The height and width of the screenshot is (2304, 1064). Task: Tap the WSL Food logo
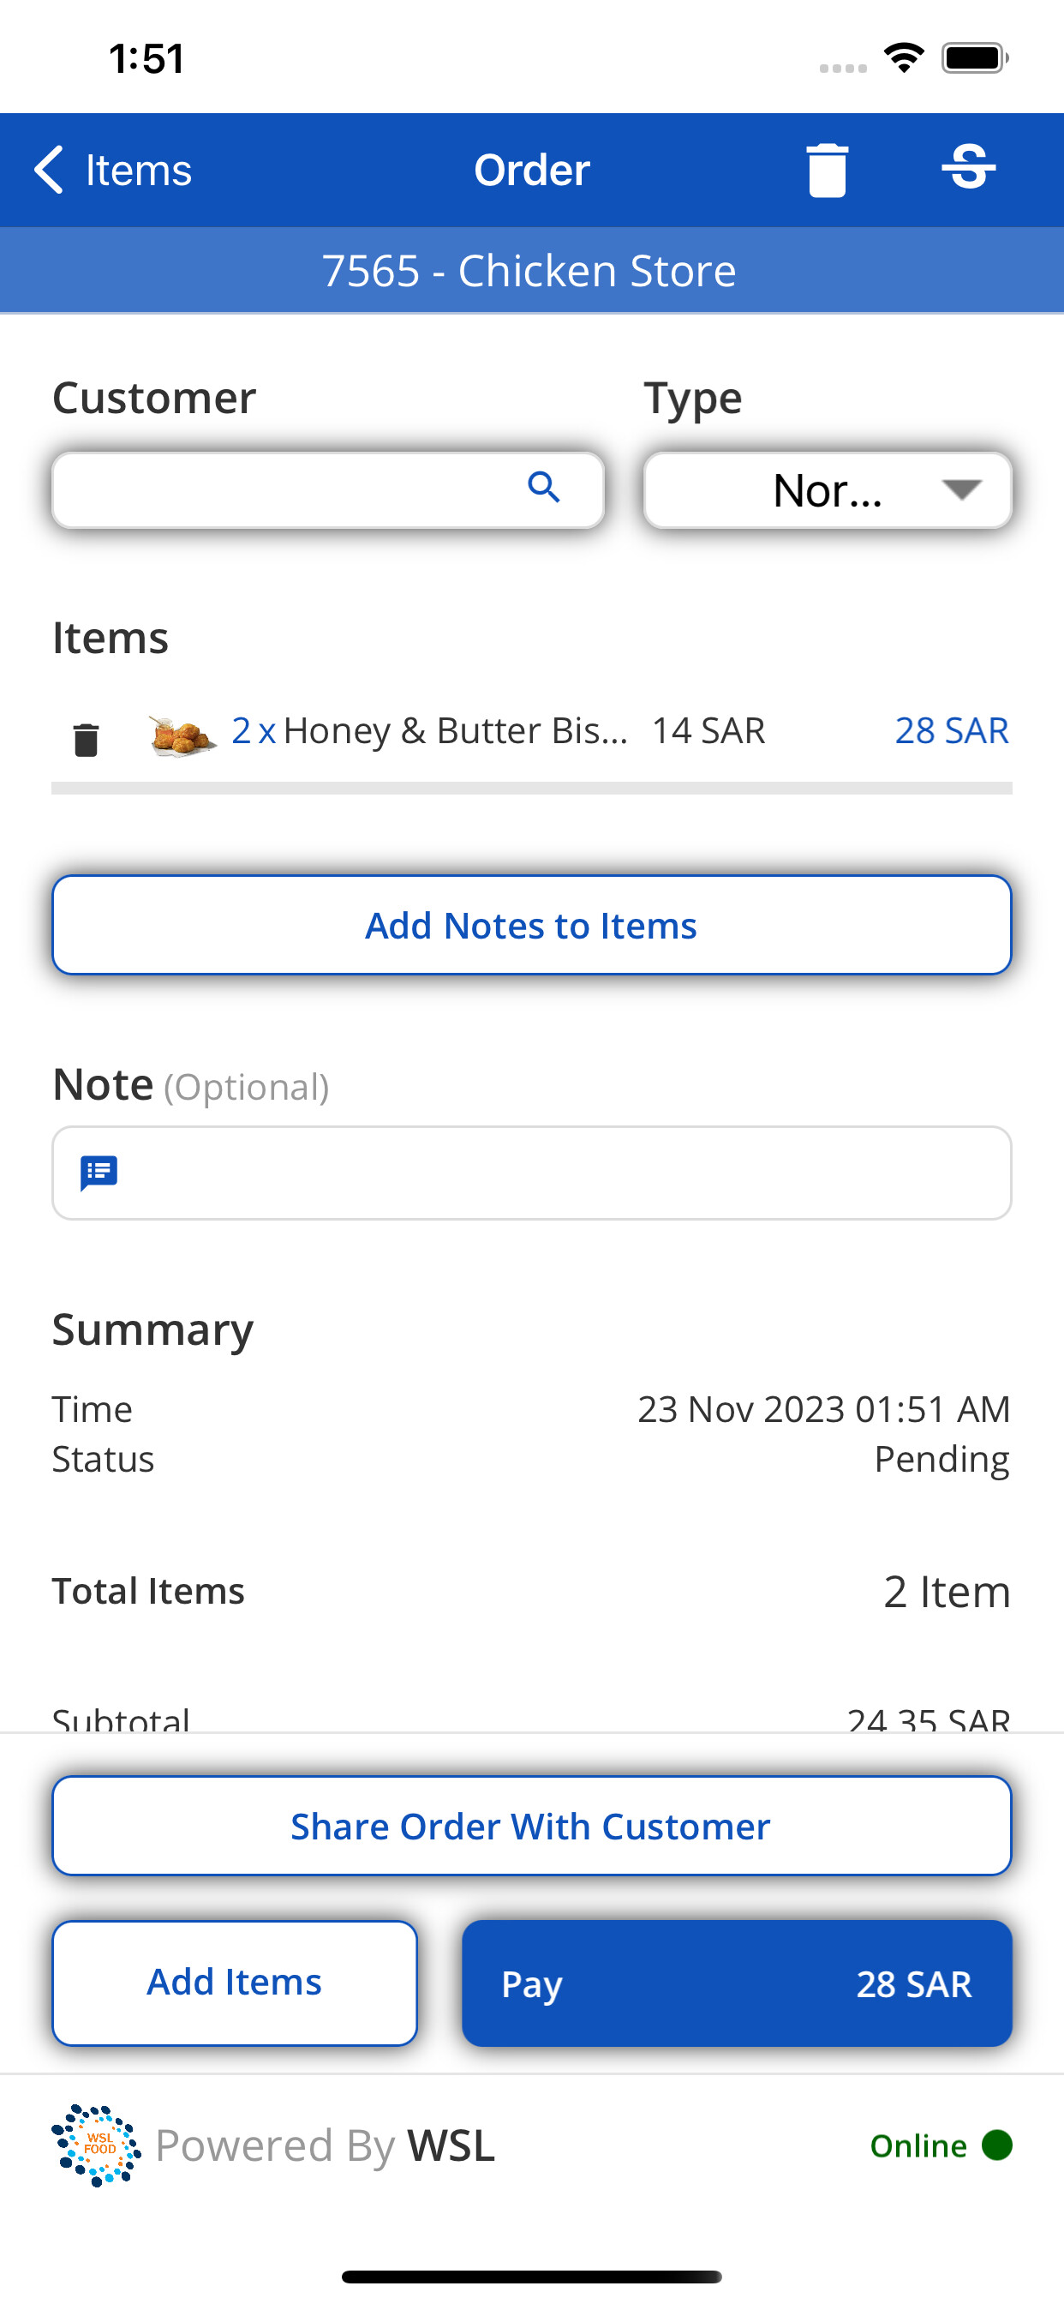pos(97,2145)
